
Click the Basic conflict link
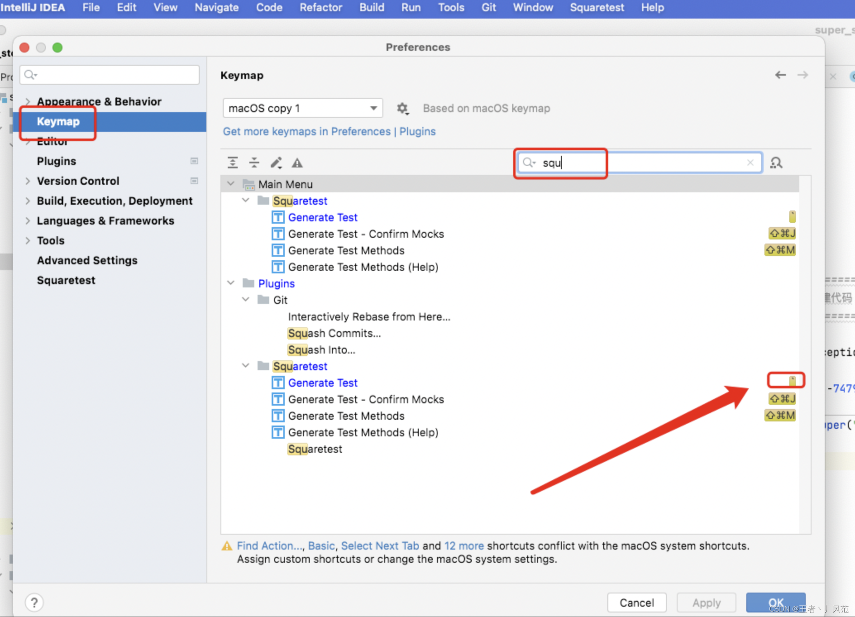point(321,545)
